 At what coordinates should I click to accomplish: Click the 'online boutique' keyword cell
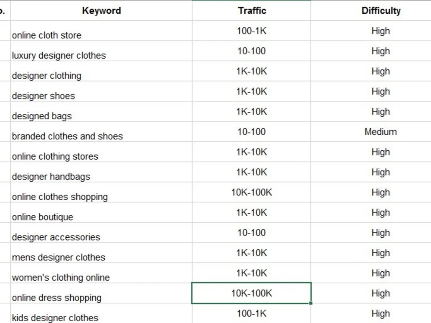[x=101, y=213]
